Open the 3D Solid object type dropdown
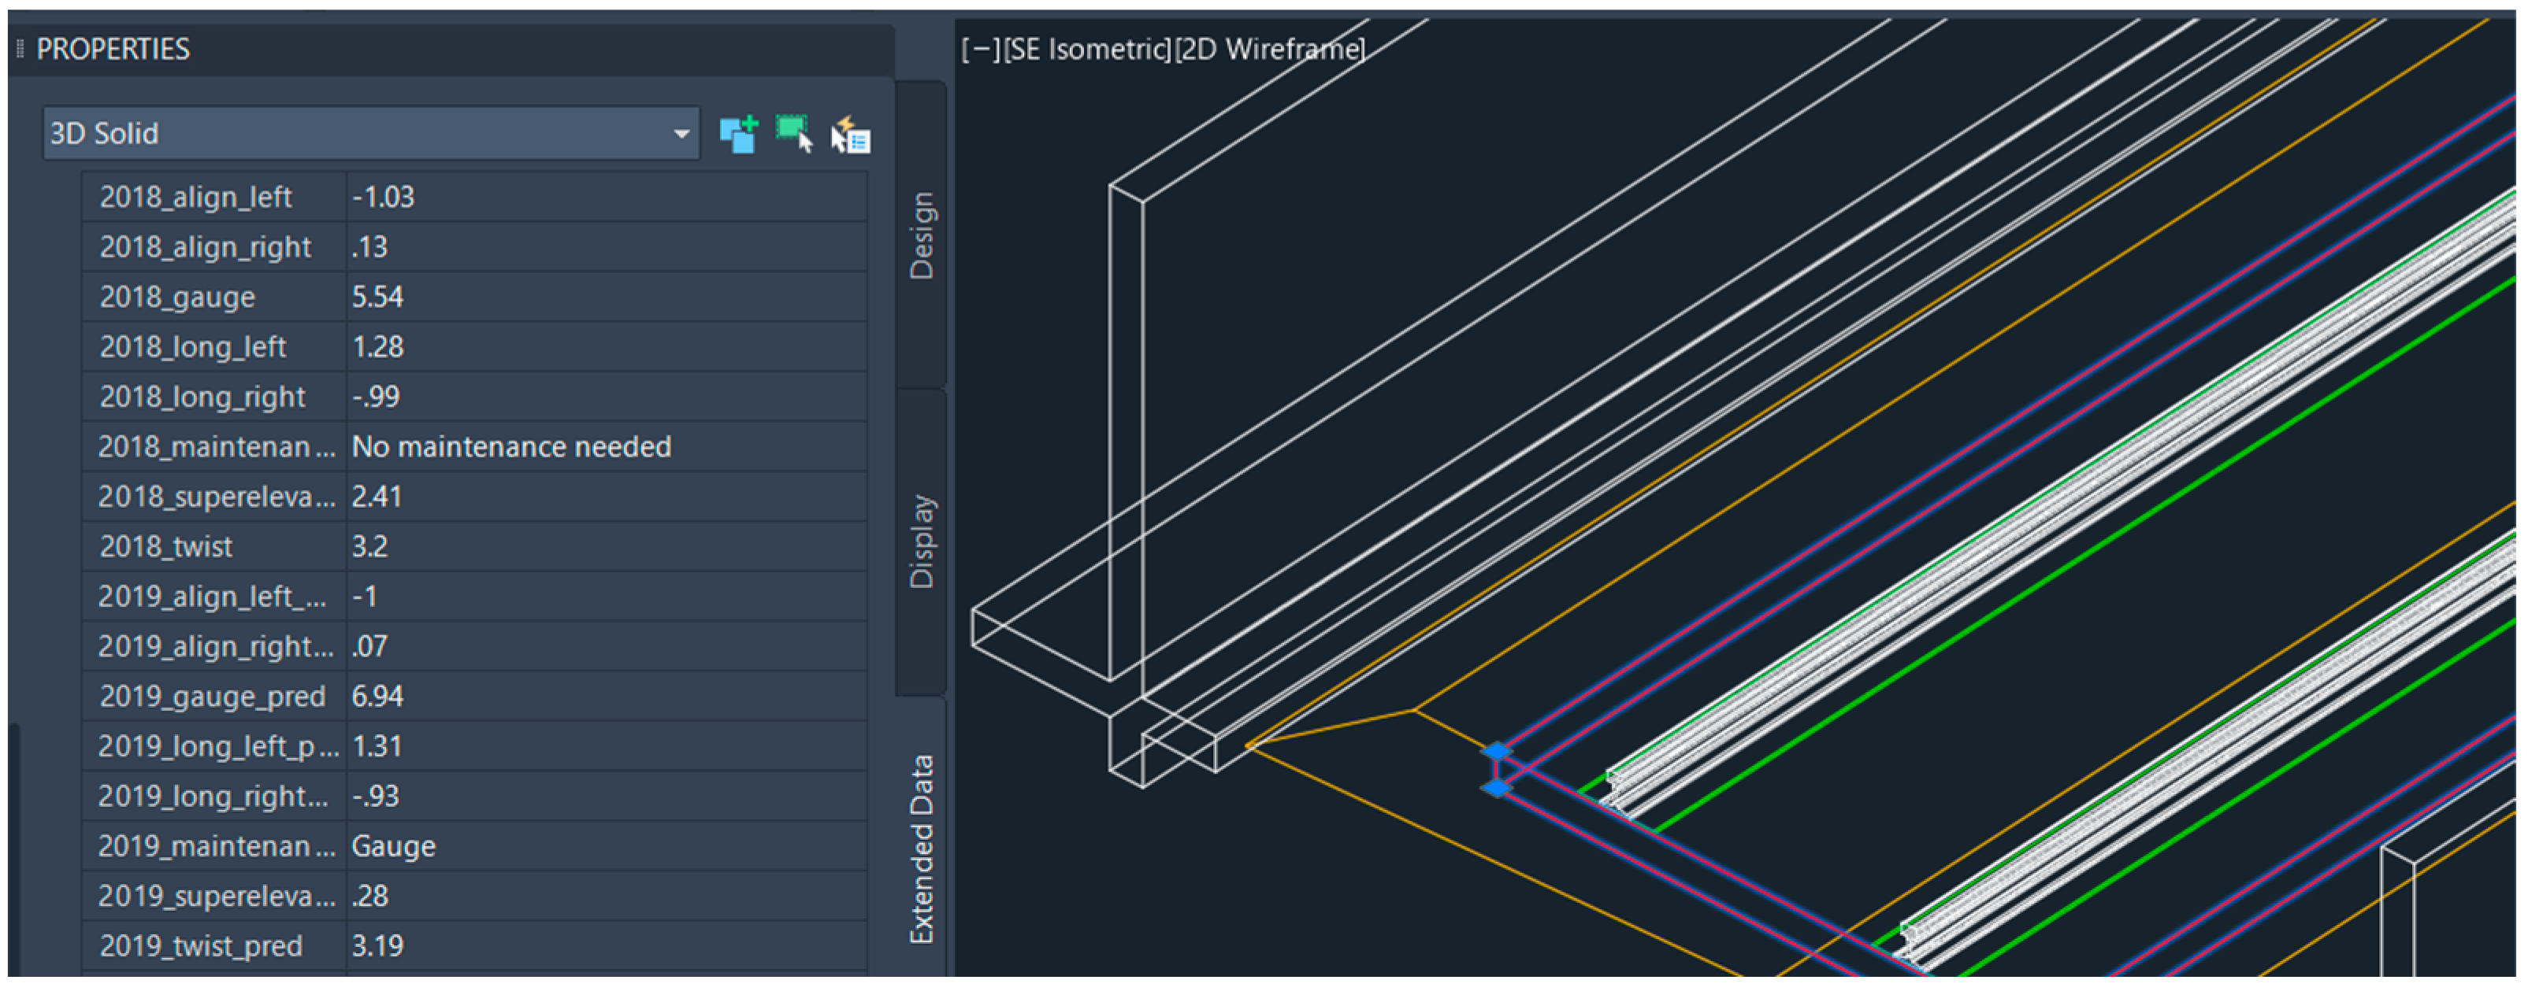The width and height of the screenshot is (2528, 991). click(x=680, y=133)
